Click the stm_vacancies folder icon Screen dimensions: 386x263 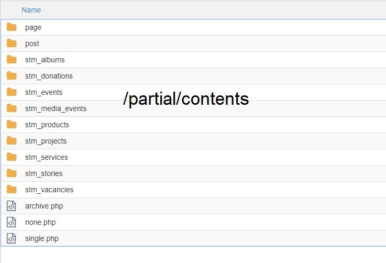point(12,190)
